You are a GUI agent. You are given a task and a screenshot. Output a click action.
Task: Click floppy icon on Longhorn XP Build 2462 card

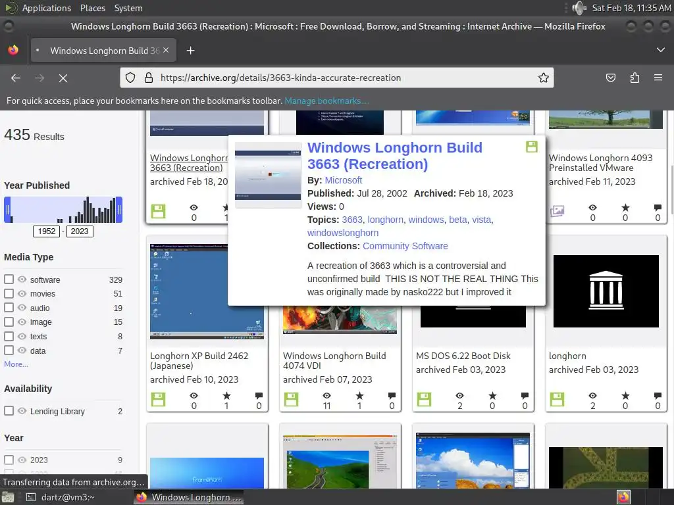(158, 399)
